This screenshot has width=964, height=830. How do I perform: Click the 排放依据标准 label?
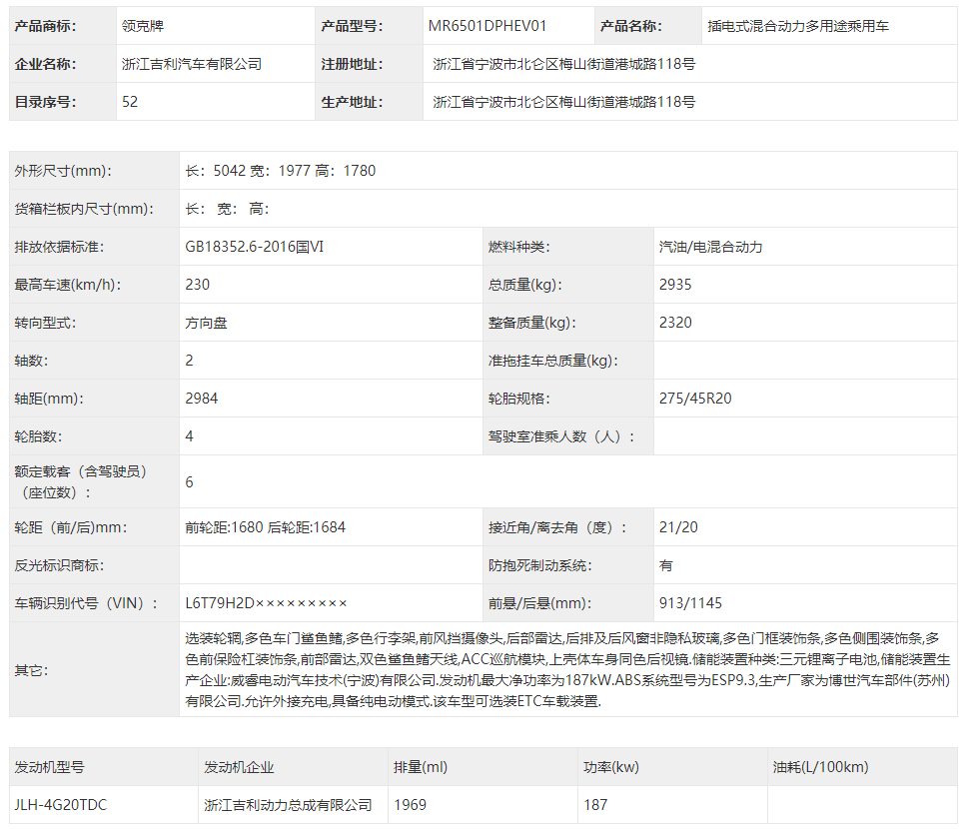point(59,247)
